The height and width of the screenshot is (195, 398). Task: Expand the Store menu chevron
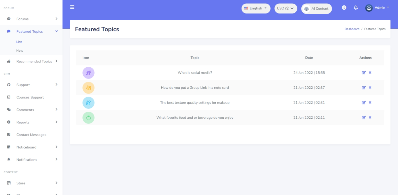coord(56,183)
